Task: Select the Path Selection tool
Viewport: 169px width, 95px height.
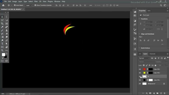Action: [7, 44]
